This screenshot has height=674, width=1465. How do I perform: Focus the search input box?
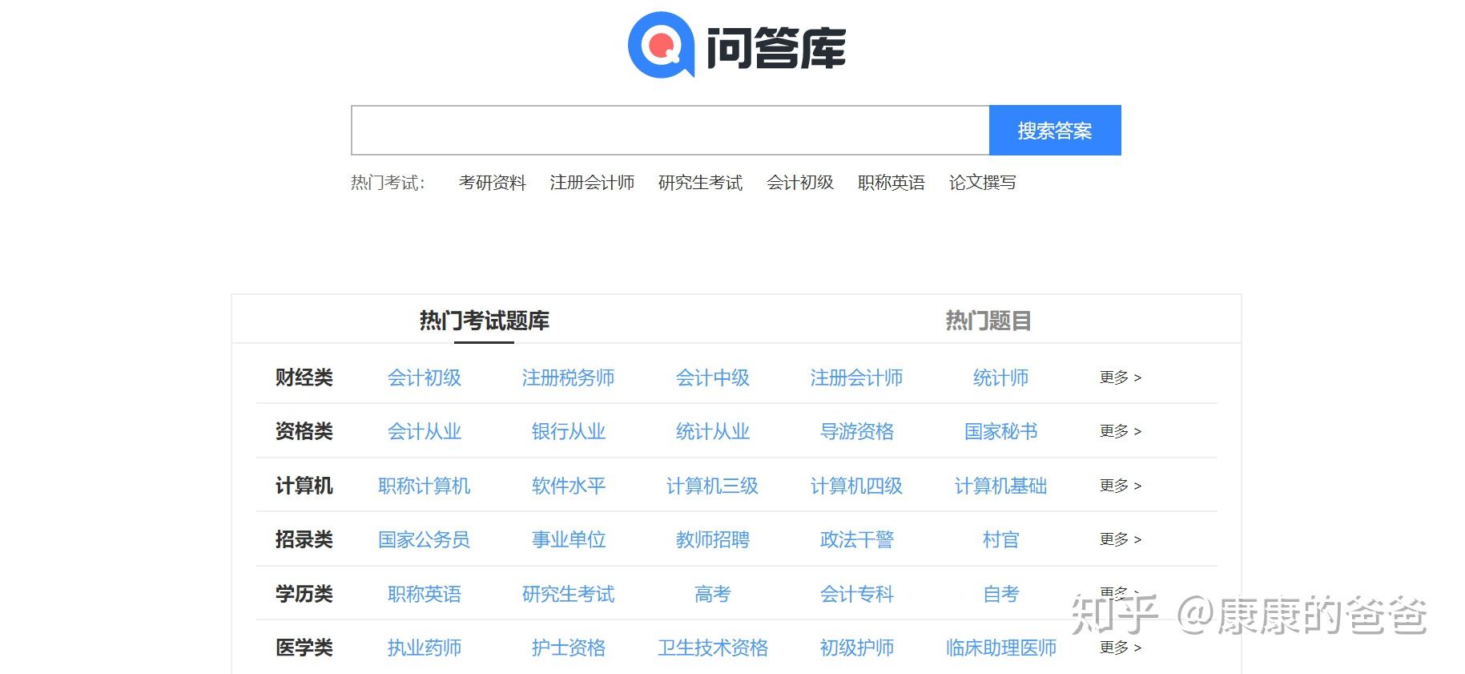pyautogui.click(x=670, y=130)
